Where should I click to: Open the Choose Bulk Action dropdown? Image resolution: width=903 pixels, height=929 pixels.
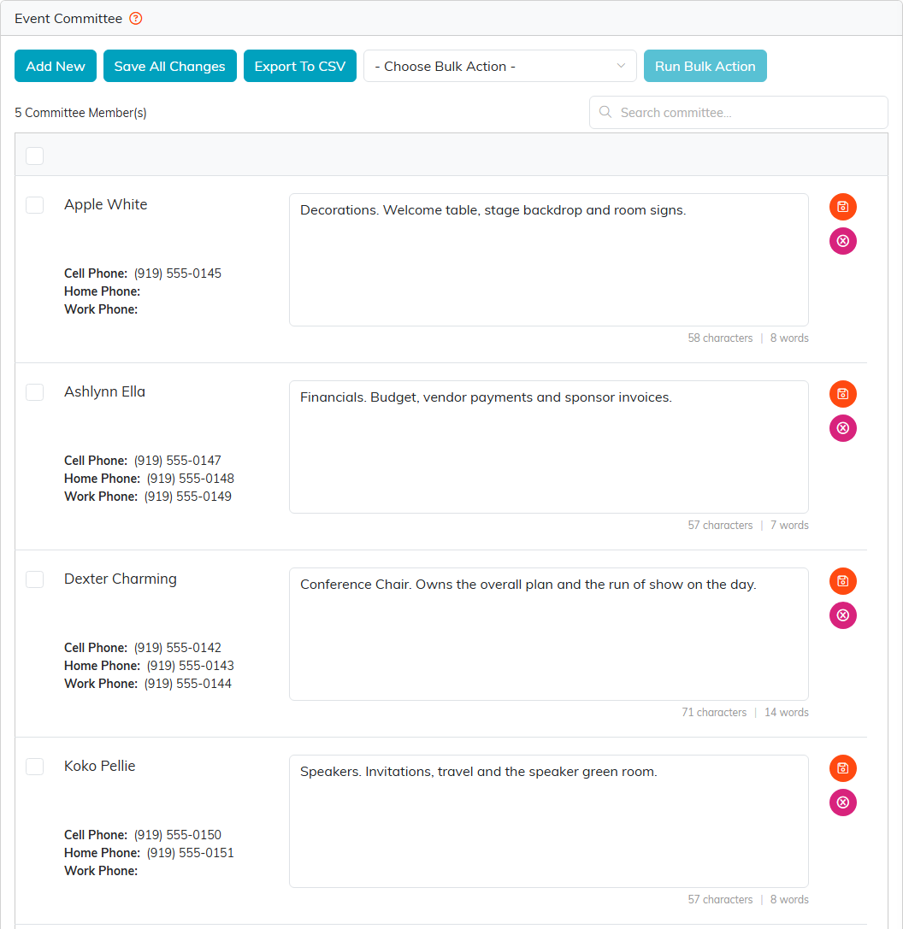(x=500, y=66)
